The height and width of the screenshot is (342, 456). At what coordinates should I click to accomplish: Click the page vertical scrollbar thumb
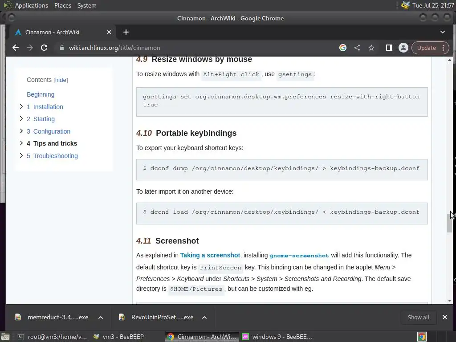pyautogui.click(x=449, y=223)
